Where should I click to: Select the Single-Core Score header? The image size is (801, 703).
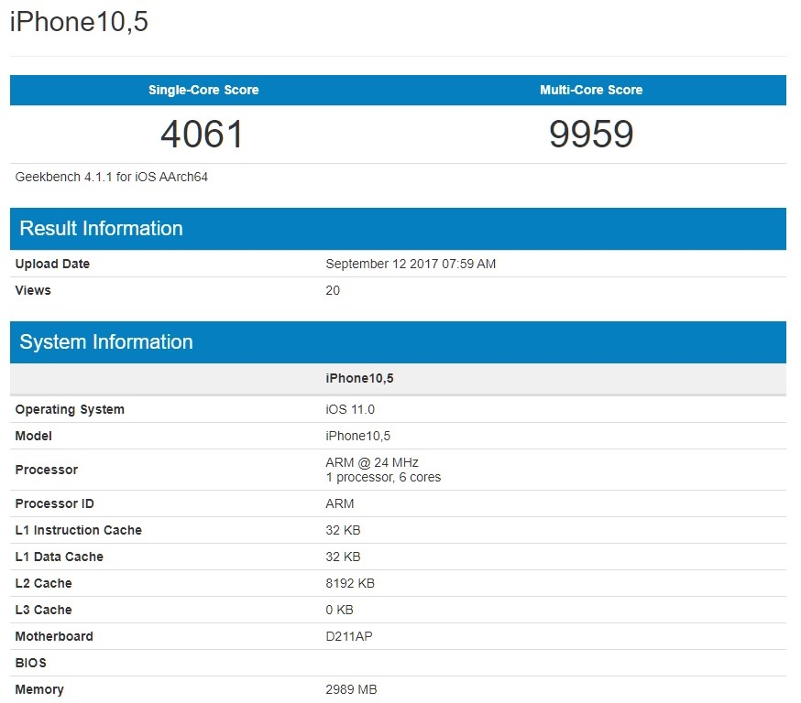click(203, 90)
